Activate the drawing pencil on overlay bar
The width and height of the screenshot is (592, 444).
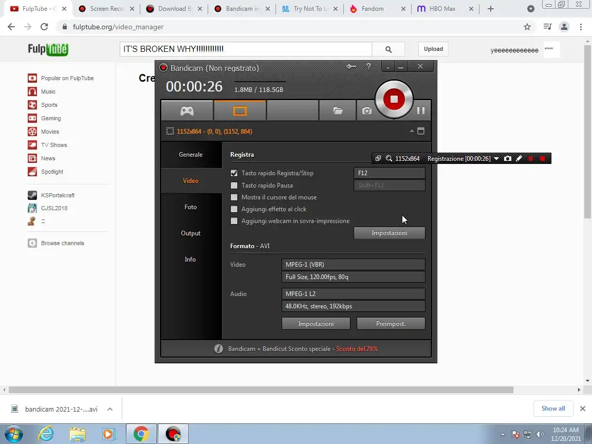click(519, 159)
